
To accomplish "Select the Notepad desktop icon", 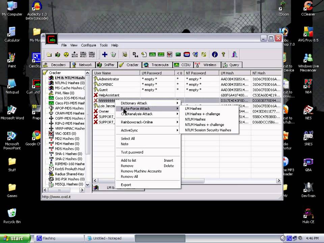I will click(x=12, y=86).
